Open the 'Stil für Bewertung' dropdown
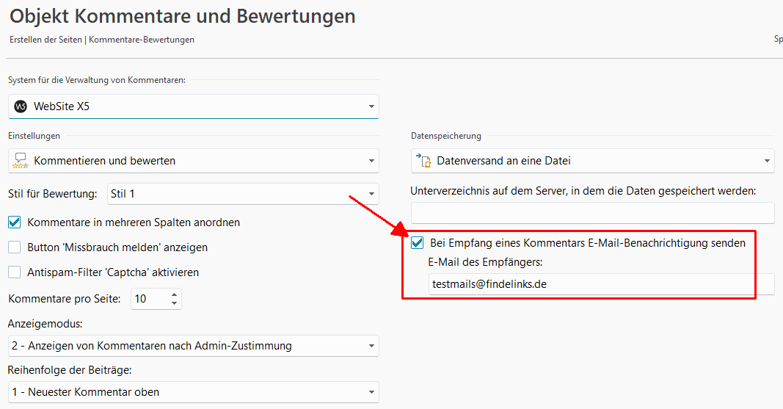This screenshot has width=783, height=409. click(371, 195)
